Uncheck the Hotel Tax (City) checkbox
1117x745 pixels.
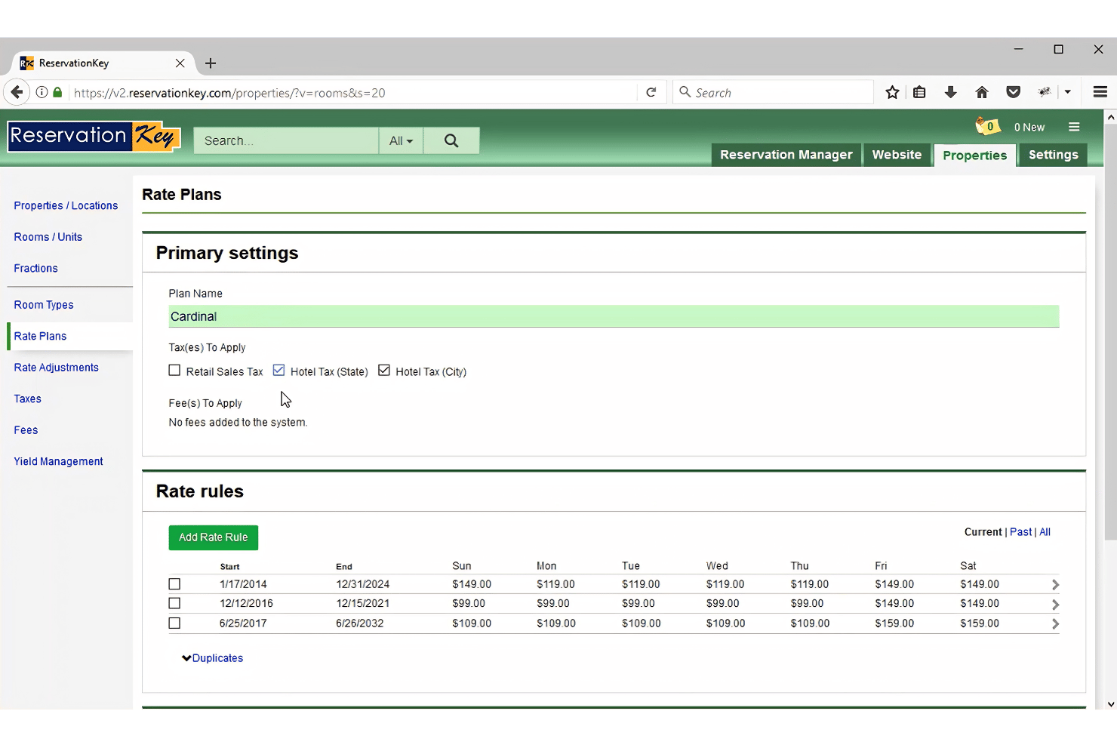[x=384, y=371]
